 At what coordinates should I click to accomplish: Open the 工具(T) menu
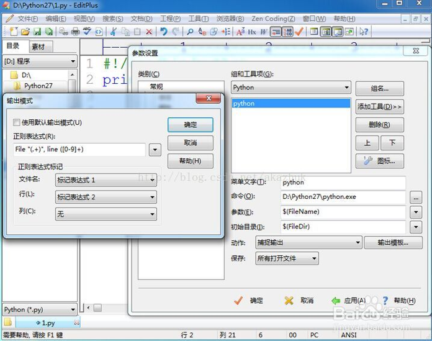coord(199,19)
